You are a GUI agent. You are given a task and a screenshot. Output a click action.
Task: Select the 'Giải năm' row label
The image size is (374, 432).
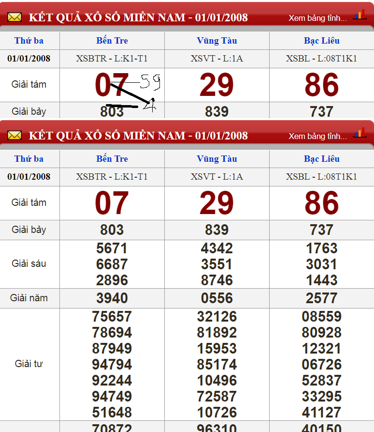coord(29,298)
